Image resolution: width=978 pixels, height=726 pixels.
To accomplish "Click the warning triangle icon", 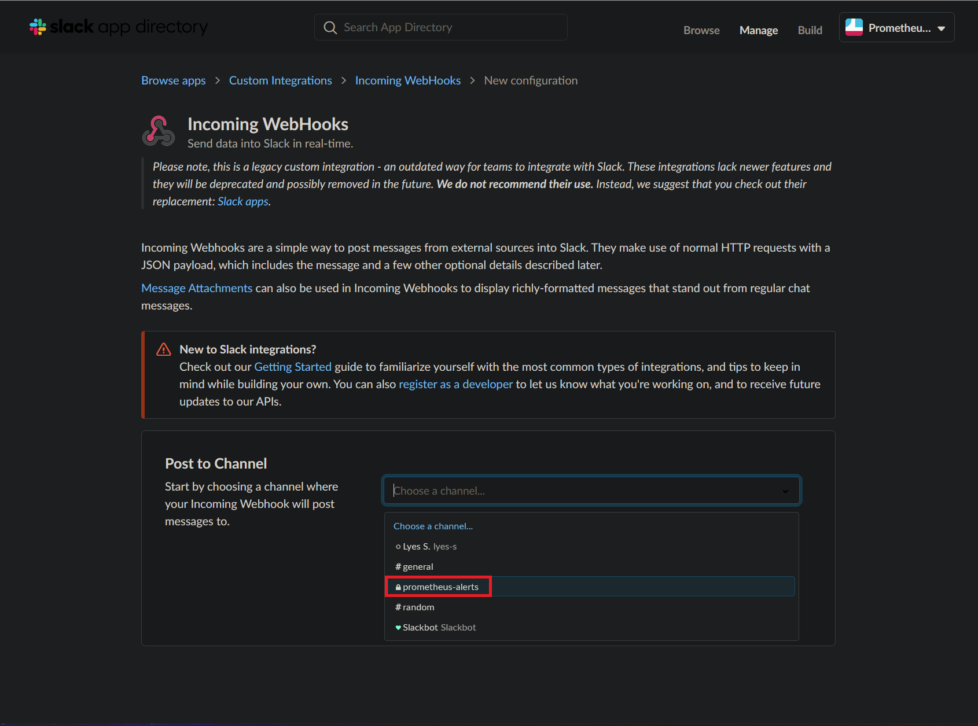I will point(164,349).
